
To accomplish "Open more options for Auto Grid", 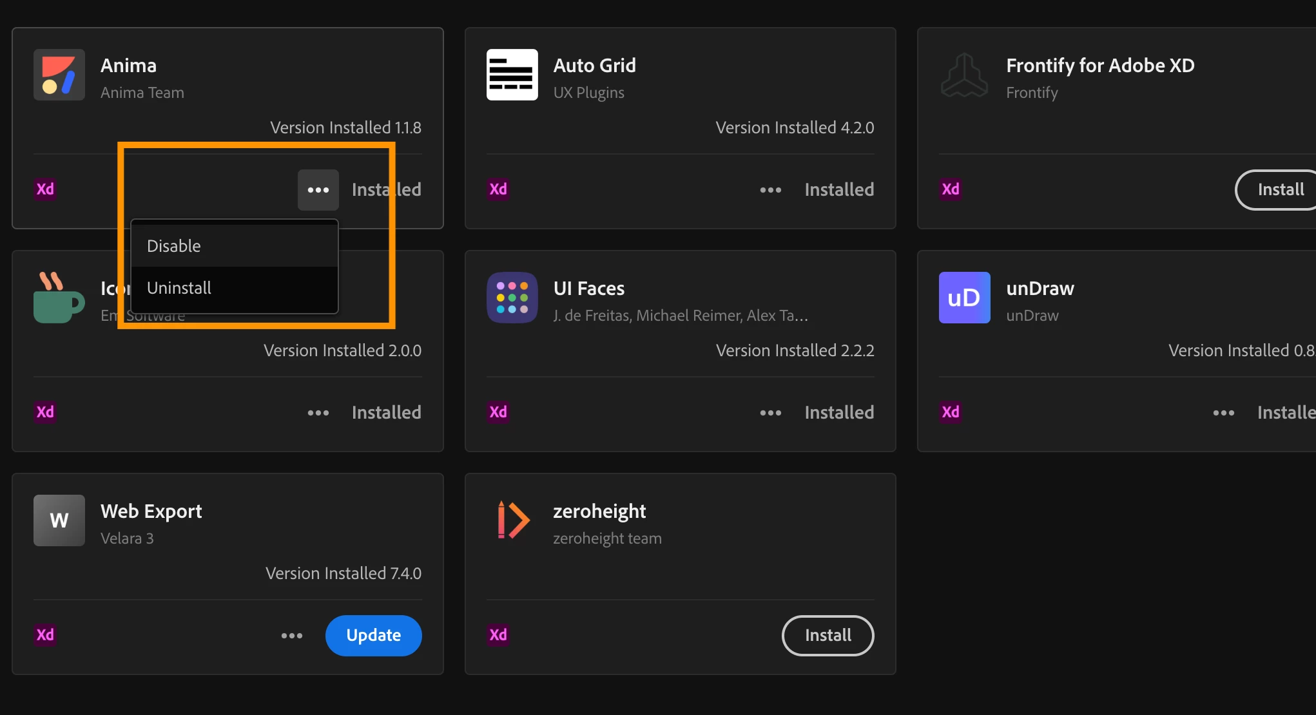I will click(770, 190).
